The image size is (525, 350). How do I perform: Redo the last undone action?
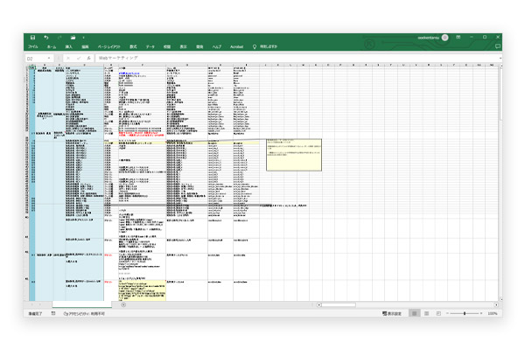tap(59, 38)
